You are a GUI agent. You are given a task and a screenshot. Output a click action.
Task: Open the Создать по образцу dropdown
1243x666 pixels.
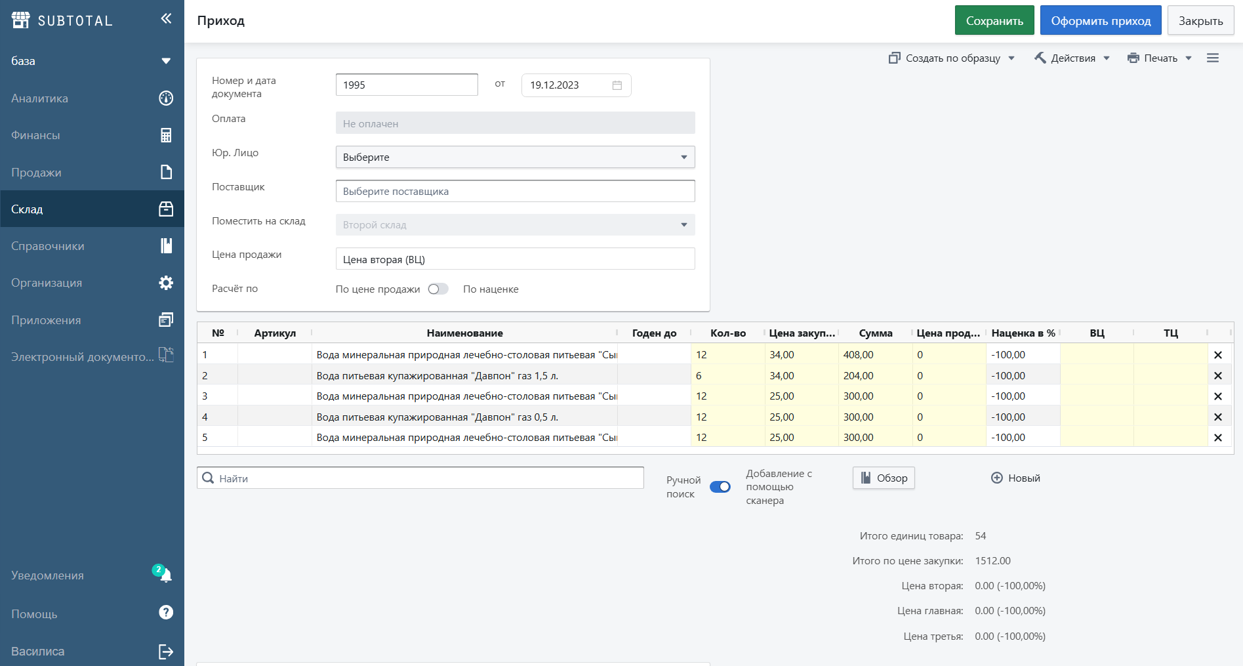[x=952, y=58]
